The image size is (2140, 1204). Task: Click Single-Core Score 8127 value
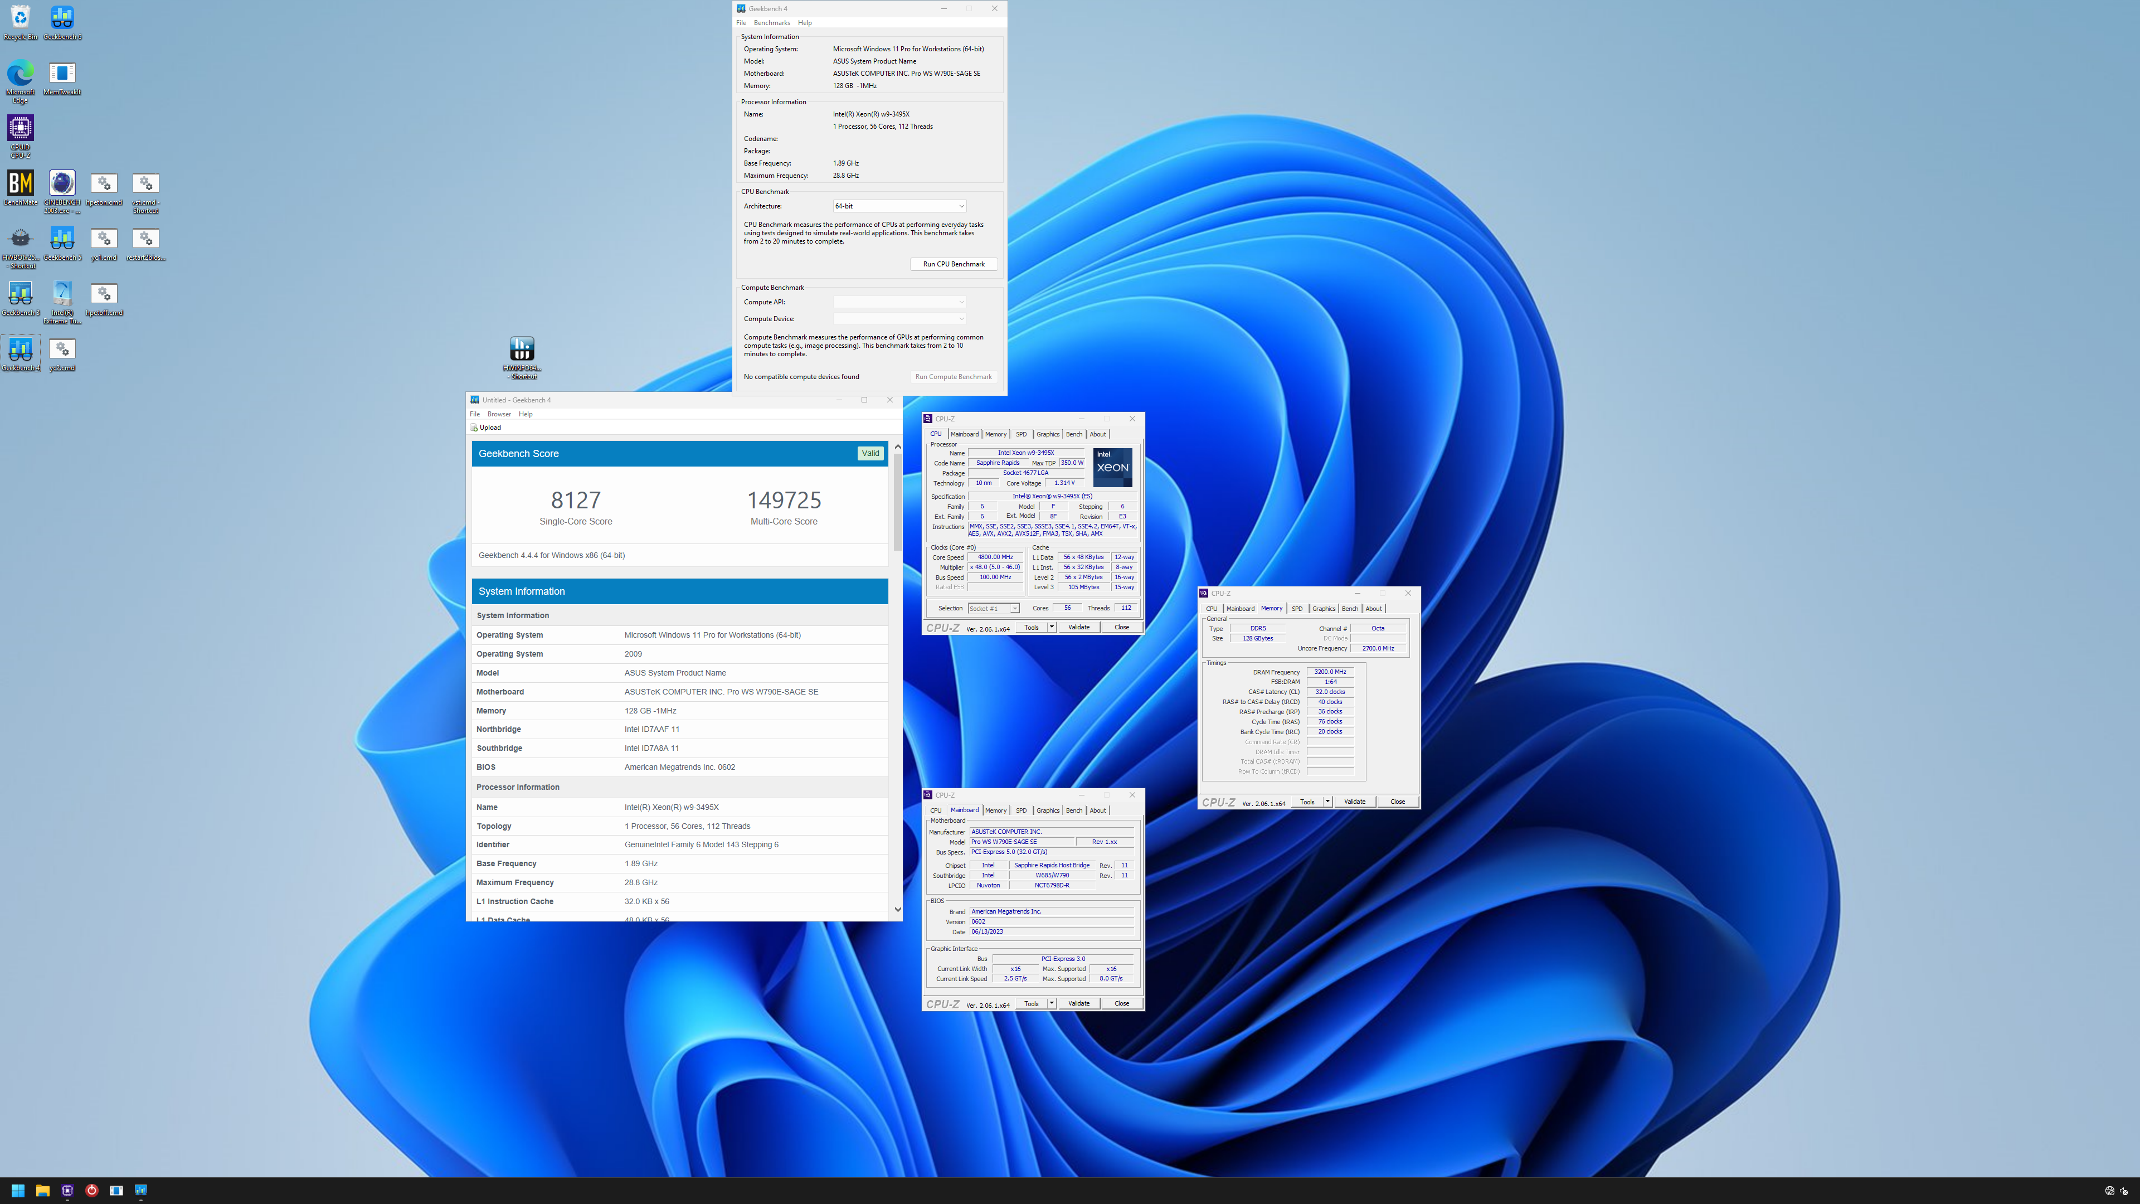click(x=576, y=499)
